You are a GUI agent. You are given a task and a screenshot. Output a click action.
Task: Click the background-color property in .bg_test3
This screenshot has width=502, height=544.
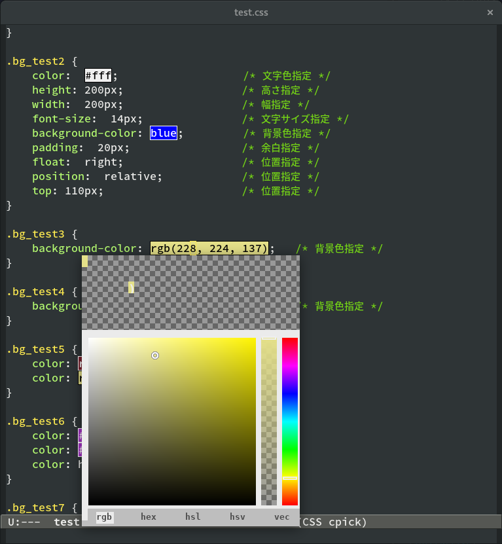pyautogui.click(x=84, y=248)
